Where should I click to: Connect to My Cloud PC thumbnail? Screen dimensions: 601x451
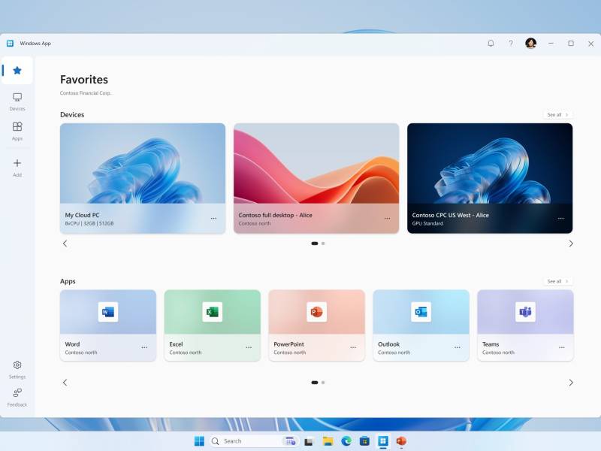click(x=143, y=163)
